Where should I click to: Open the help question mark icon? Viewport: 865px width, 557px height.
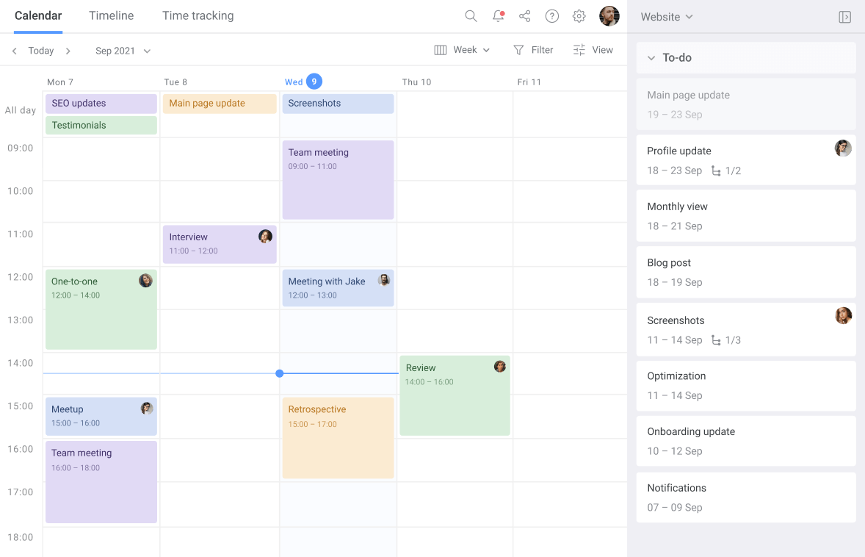[x=552, y=16]
